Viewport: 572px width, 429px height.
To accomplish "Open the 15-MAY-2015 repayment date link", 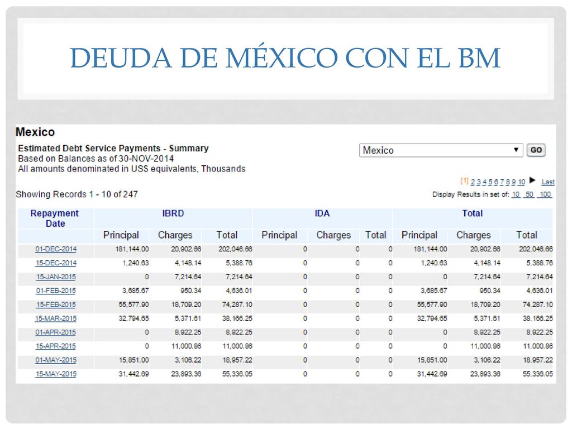I will (56, 374).
